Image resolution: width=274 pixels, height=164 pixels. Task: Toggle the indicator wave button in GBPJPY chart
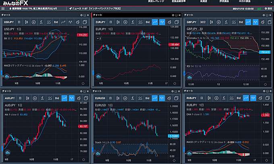point(255,22)
